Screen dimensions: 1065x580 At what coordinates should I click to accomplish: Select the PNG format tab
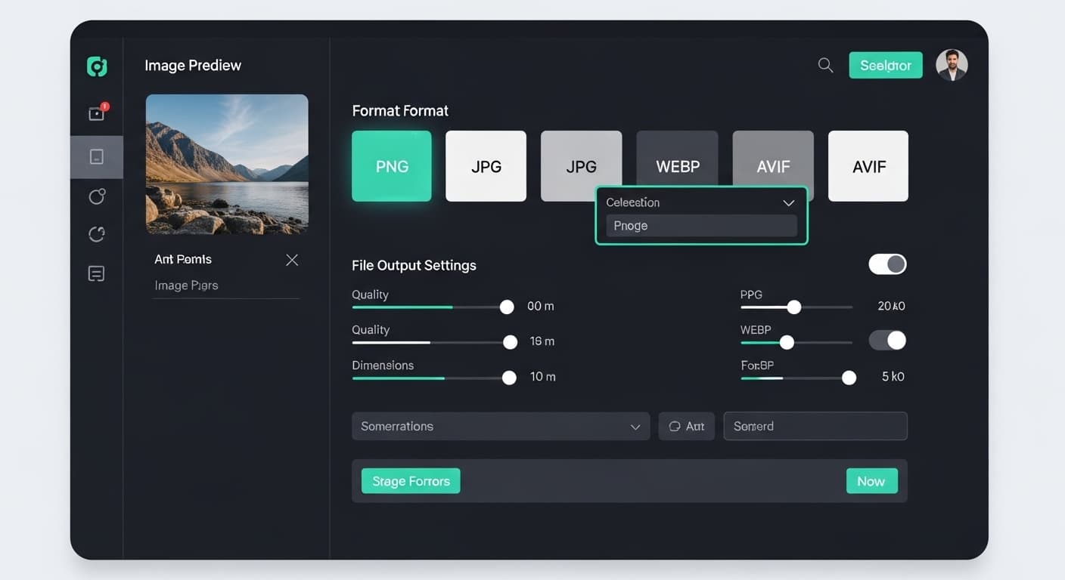pyautogui.click(x=391, y=166)
